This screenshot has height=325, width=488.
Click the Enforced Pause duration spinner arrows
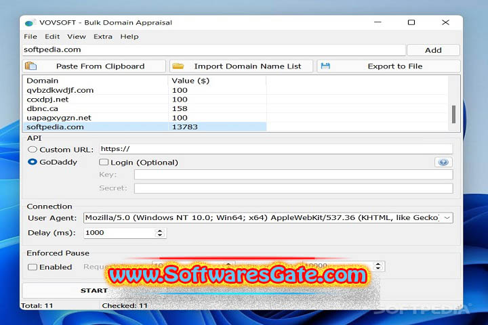378,266
